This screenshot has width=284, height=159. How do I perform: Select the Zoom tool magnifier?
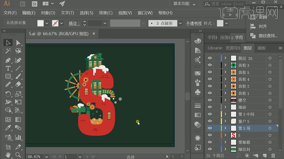pos(18,155)
